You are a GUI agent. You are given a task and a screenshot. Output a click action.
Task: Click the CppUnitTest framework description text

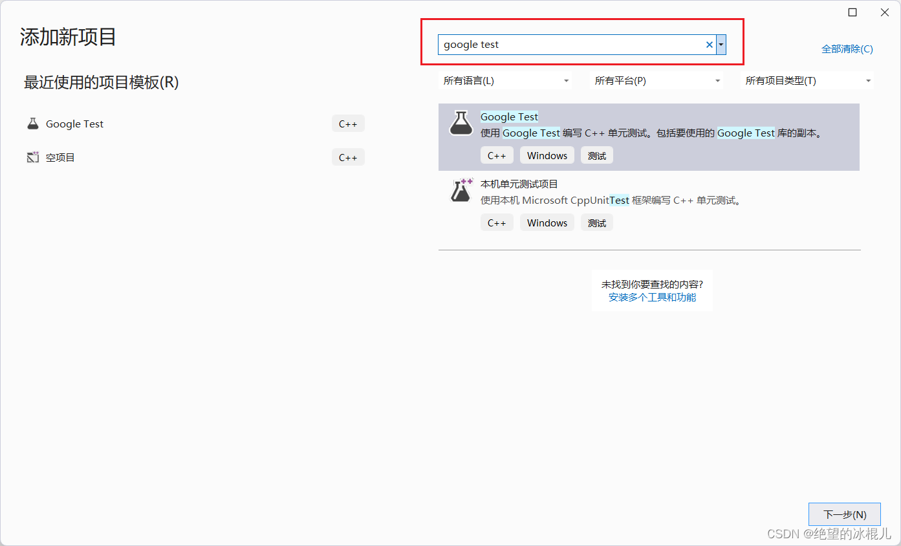[612, 201]
